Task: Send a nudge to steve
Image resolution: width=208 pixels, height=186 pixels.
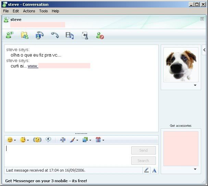Action: coord(37,140)
